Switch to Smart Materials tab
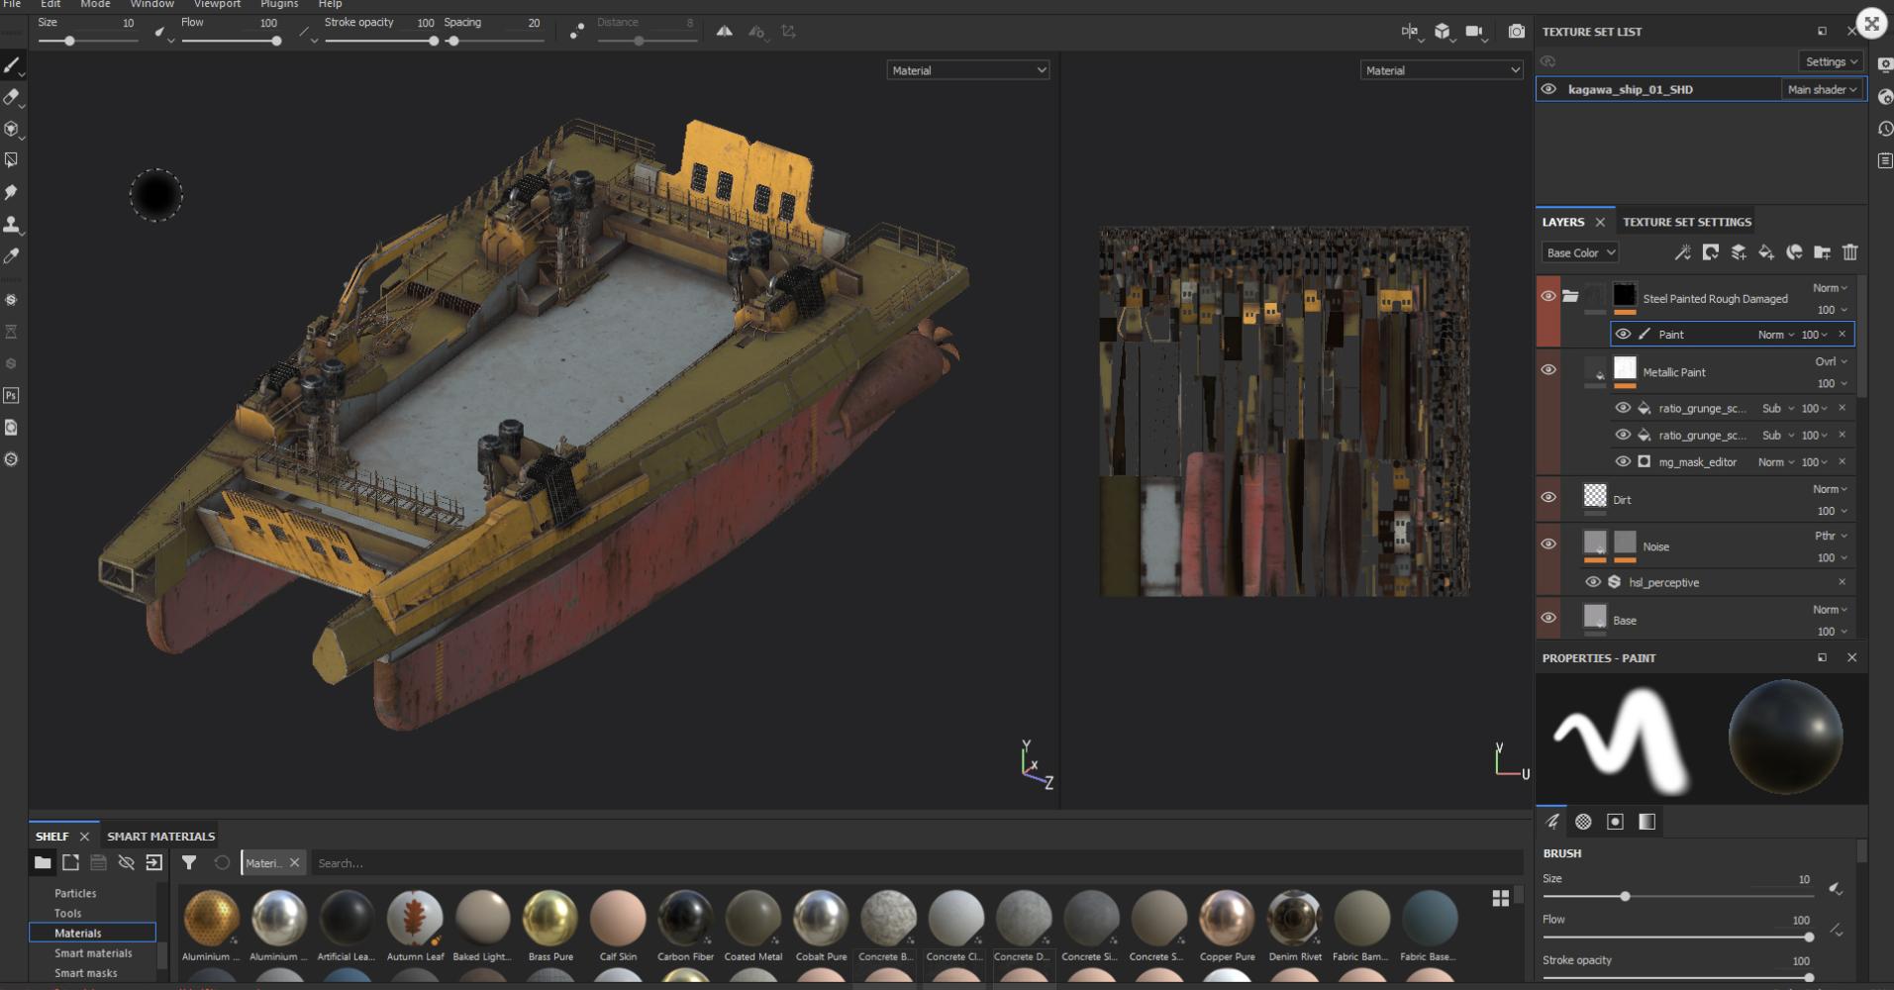This screenshot has height=990, width=1894. pyautogui.click(x=160, y=836)
